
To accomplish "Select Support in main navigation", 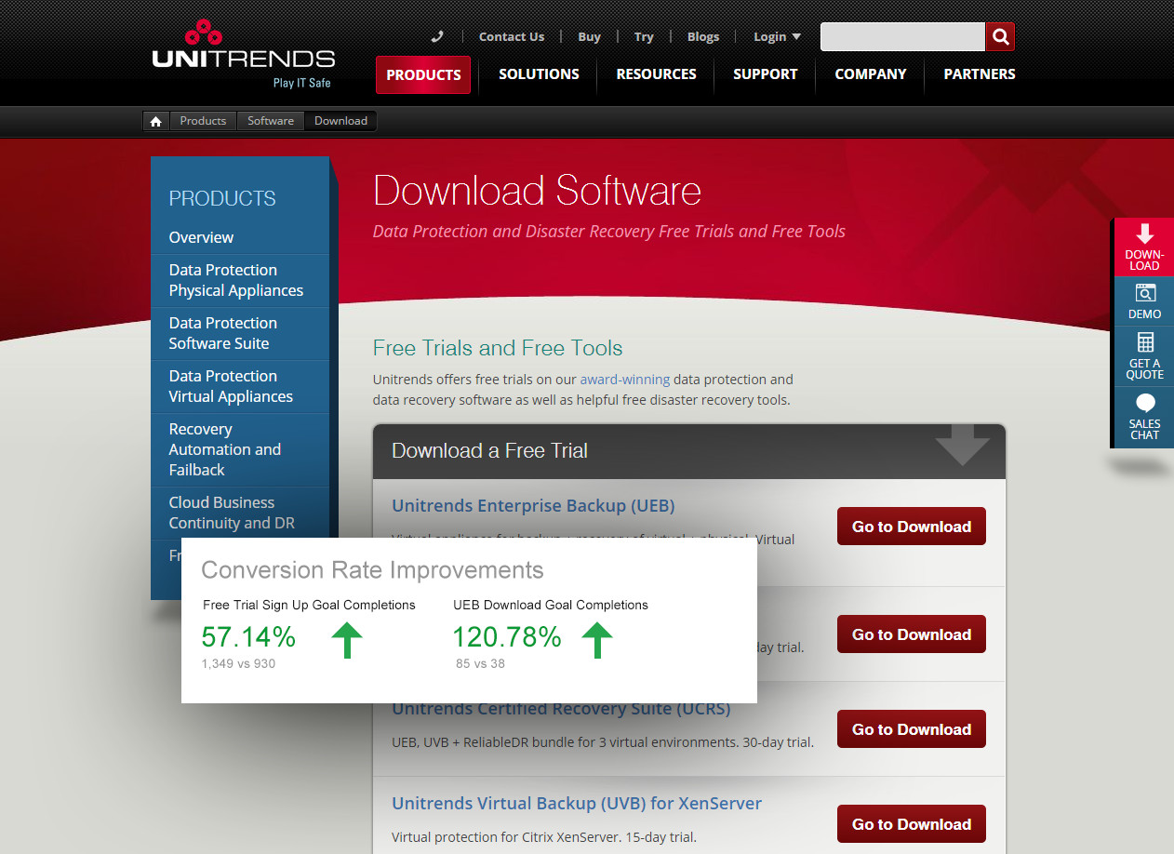I will pos(765,74).
